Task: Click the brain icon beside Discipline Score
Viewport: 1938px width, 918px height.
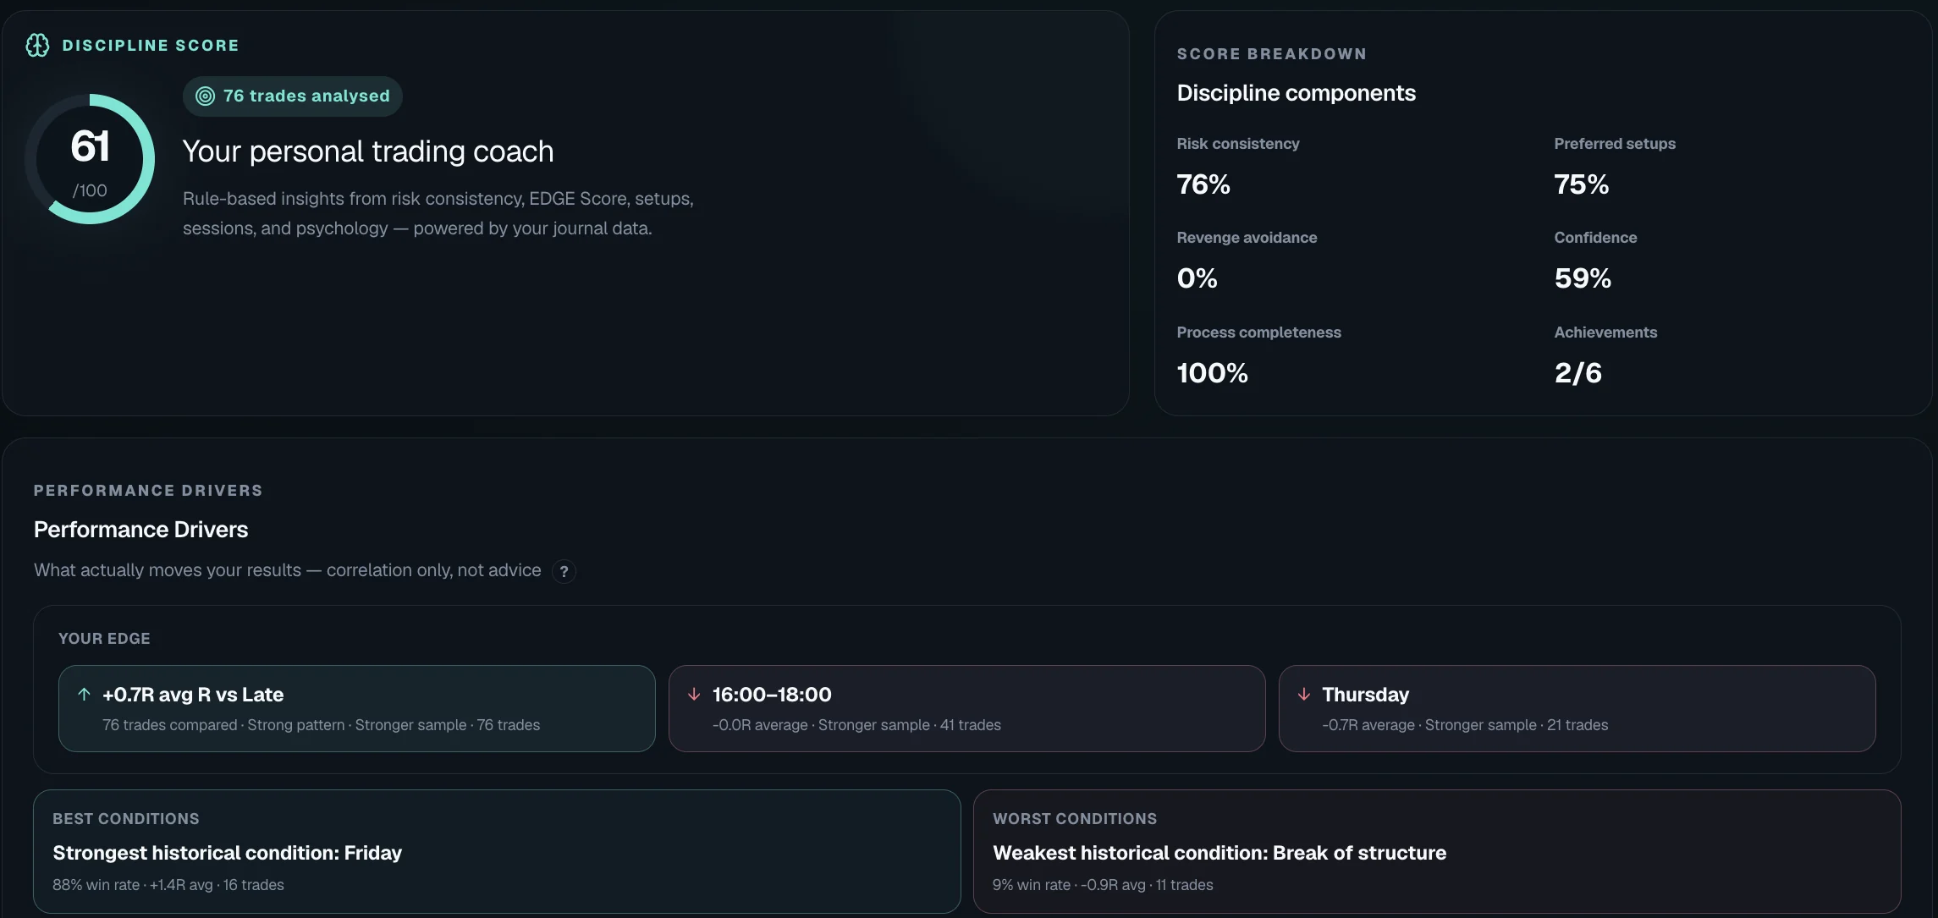Action: click(x=37, y=45)
